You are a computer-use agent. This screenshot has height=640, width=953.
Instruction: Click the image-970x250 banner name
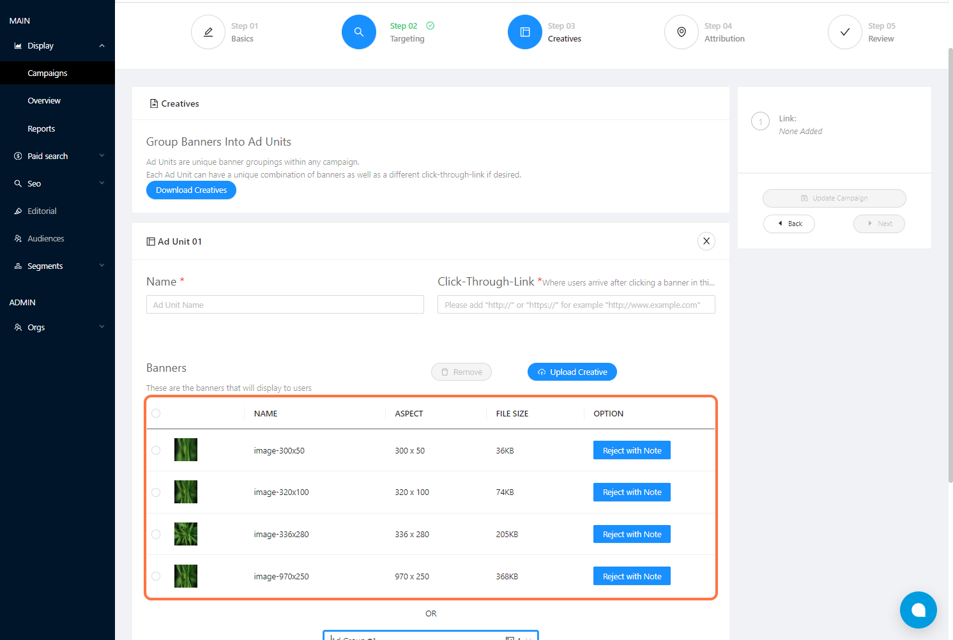click(281, 577)
